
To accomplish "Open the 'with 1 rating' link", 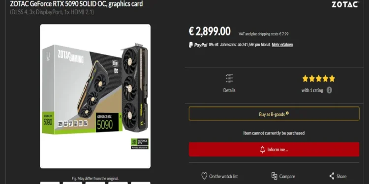I will tap(312, 90).
